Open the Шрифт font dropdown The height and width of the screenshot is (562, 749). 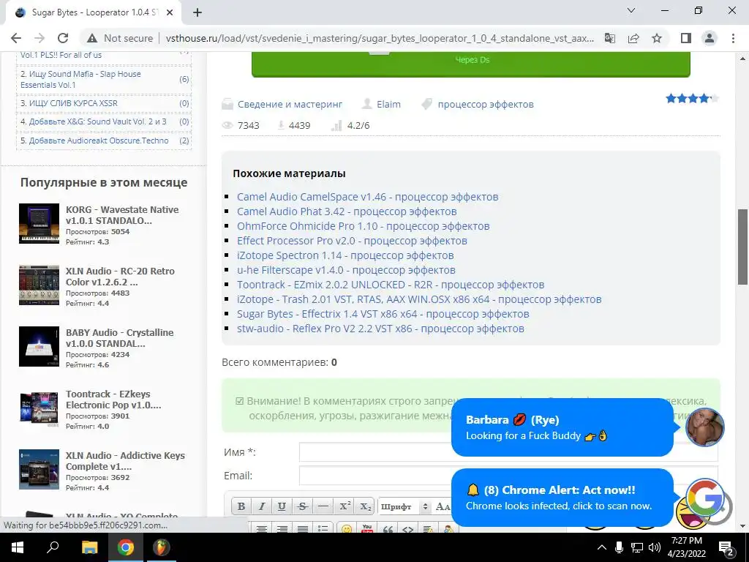coord(404,506)
